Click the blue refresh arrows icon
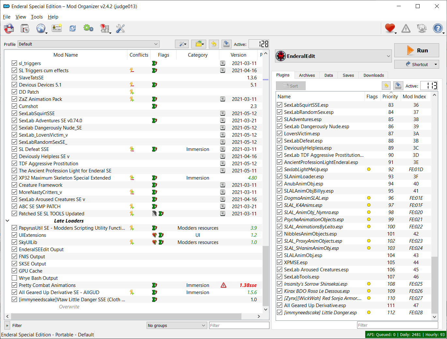This screenshot has height=339, width=447. coord(73,29)
